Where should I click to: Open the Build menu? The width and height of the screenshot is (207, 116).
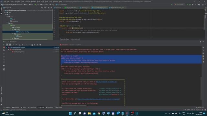click(x=39, y=2)
